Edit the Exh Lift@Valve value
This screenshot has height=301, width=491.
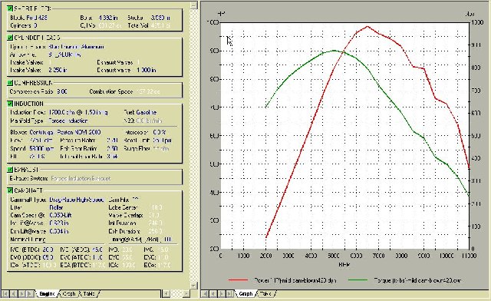58,231
